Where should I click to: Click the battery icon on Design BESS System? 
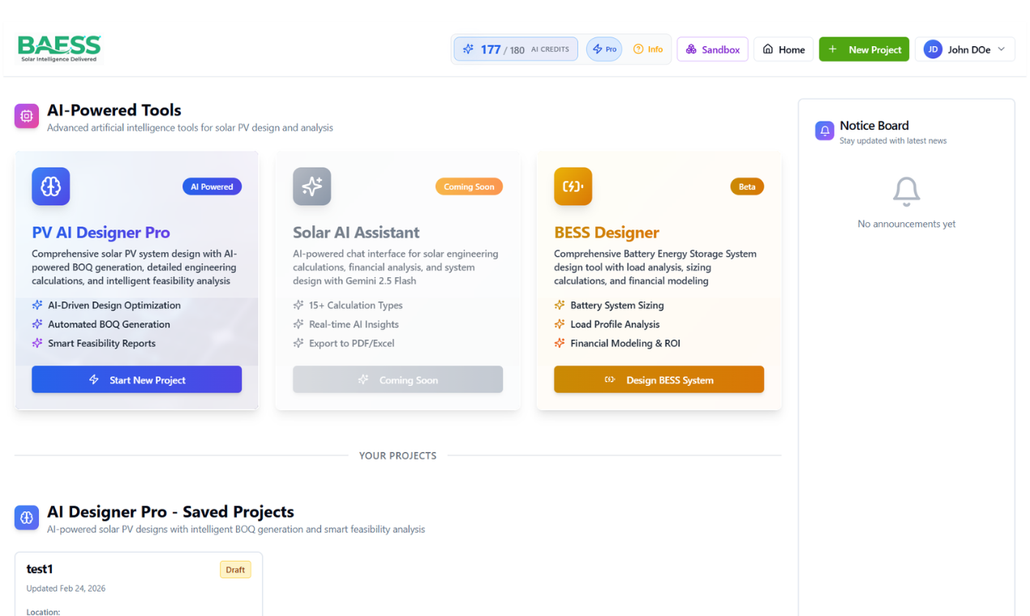[x=610, y=379]
